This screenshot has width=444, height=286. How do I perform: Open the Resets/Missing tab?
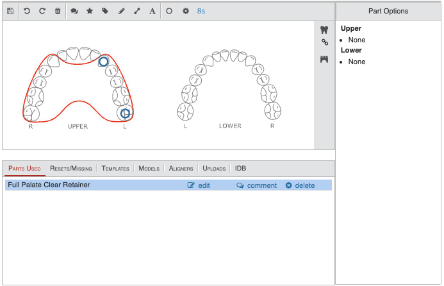pyautogui.click(x=71, y=169)
